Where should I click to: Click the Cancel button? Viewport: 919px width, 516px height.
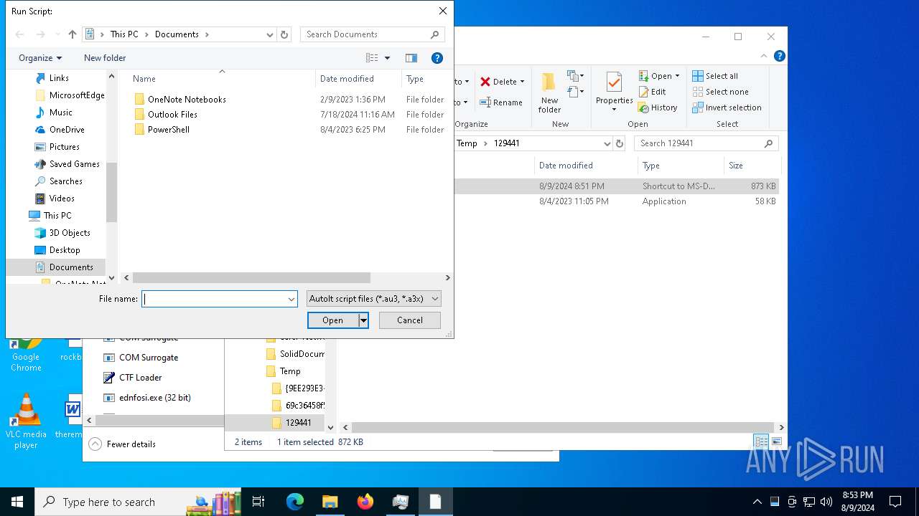point(410,320)
